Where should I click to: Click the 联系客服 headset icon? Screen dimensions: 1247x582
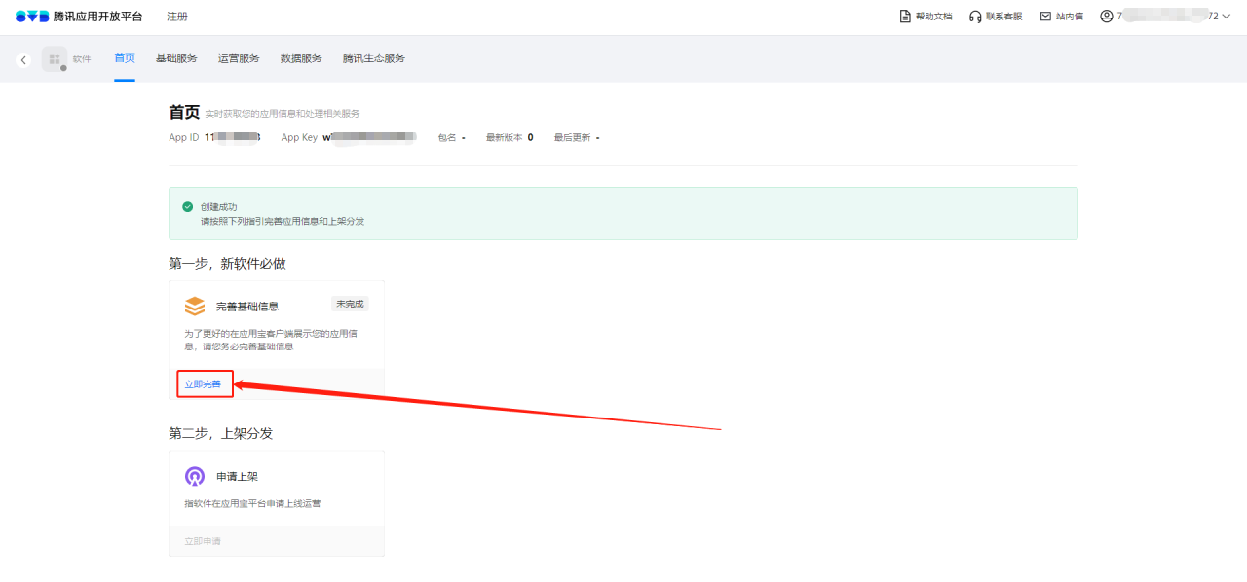(974, 16)
